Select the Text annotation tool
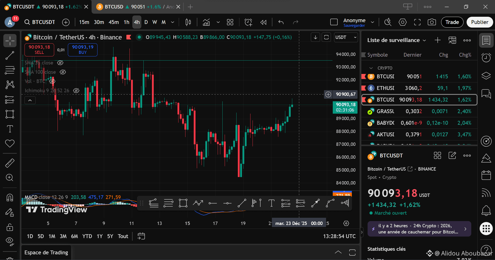This screenshot has width=495, height=260. (10, 129)
